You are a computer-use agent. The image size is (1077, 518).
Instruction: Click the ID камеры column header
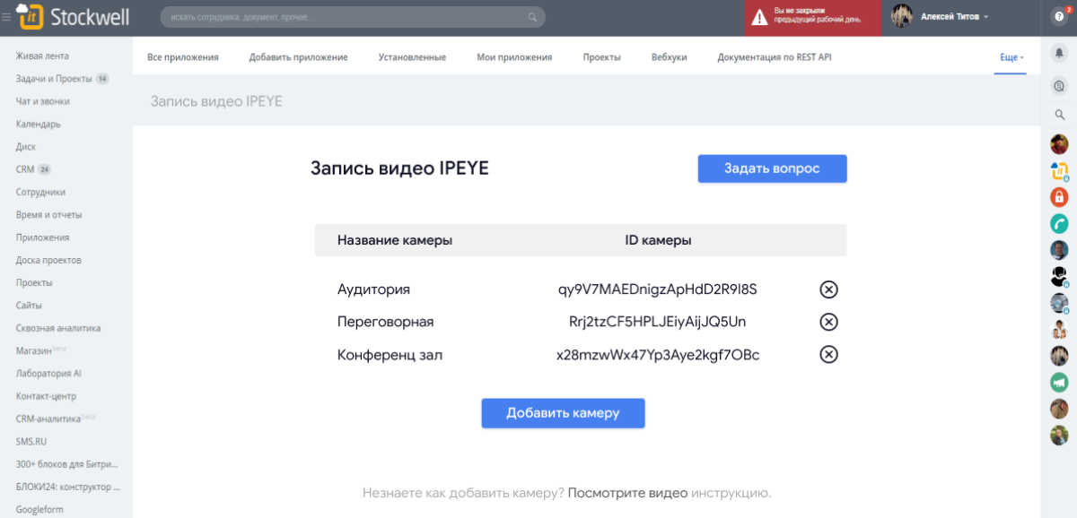pyautogui.click(x=658, y=240)
